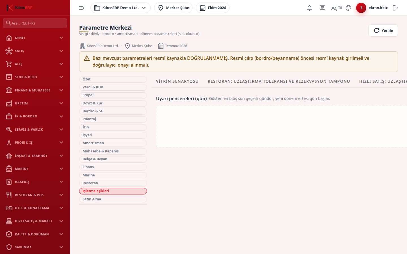Expand the Genel sidebar section

coord(35,38)
